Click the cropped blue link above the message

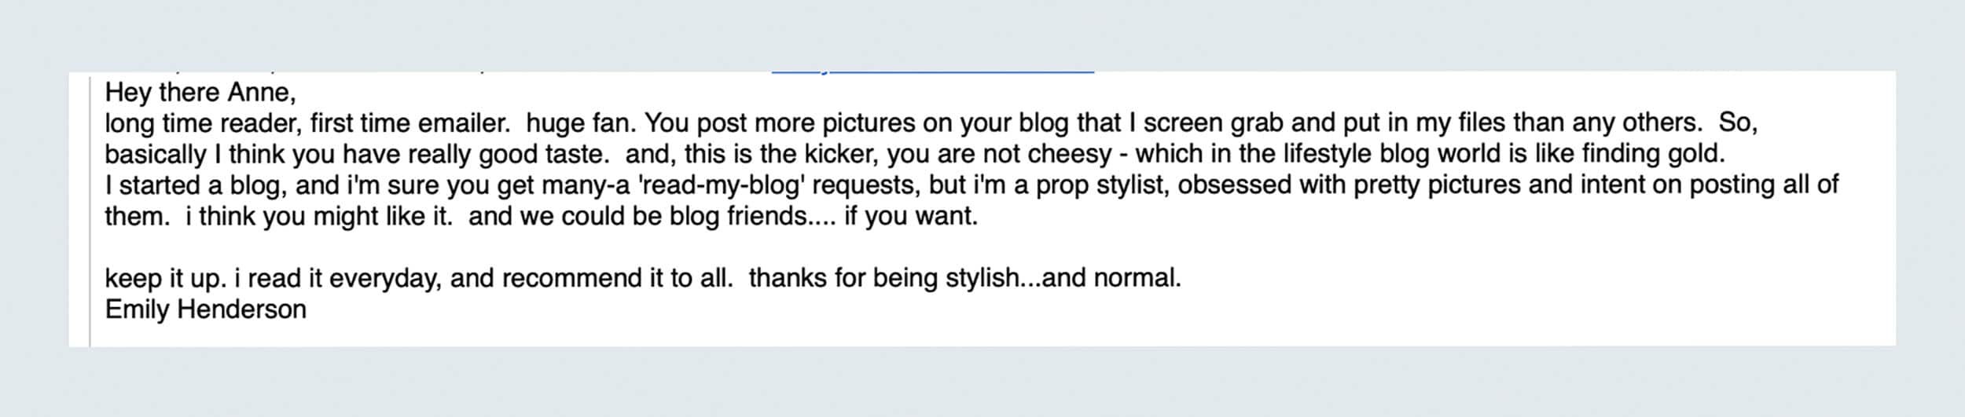(932, 71)
